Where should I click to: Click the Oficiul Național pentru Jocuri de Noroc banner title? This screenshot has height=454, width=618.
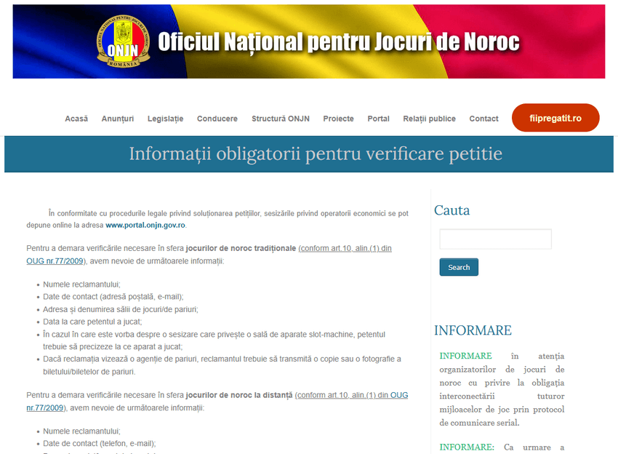pos(338,41)
